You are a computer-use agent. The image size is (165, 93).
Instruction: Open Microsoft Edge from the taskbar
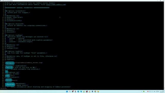[78, 91]
